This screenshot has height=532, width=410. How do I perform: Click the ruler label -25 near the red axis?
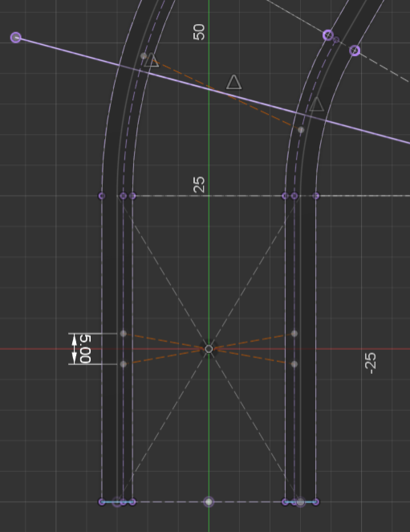(371, 363)
